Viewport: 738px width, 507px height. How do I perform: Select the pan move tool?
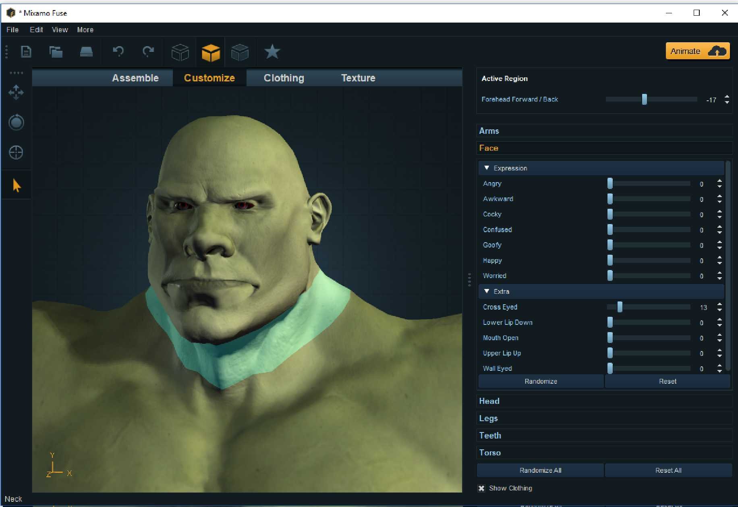(16, 92)
